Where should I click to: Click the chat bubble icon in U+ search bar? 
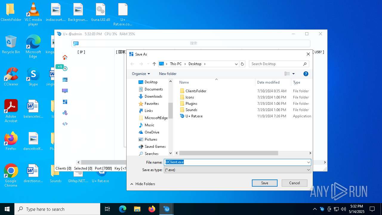76,44
